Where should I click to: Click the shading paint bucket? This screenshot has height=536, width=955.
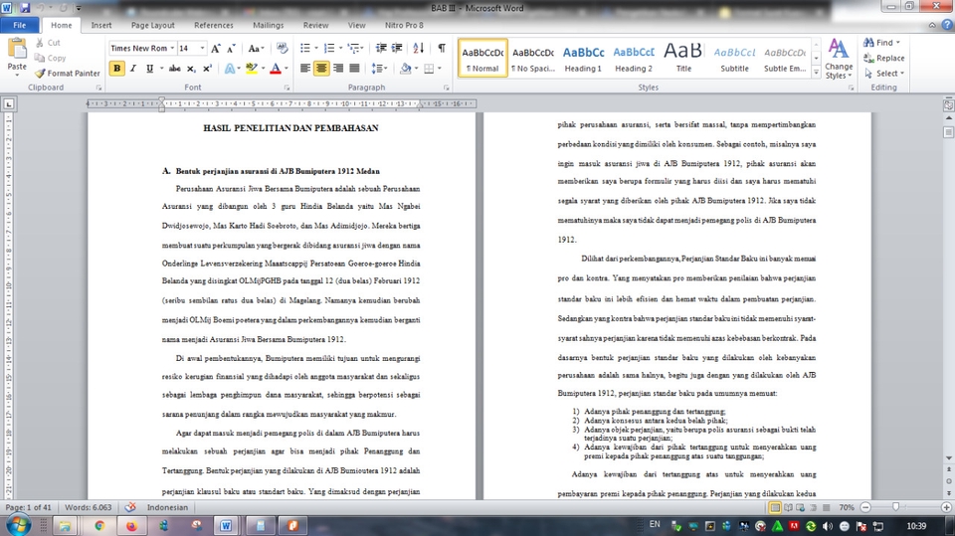click(x=406, y=69)
